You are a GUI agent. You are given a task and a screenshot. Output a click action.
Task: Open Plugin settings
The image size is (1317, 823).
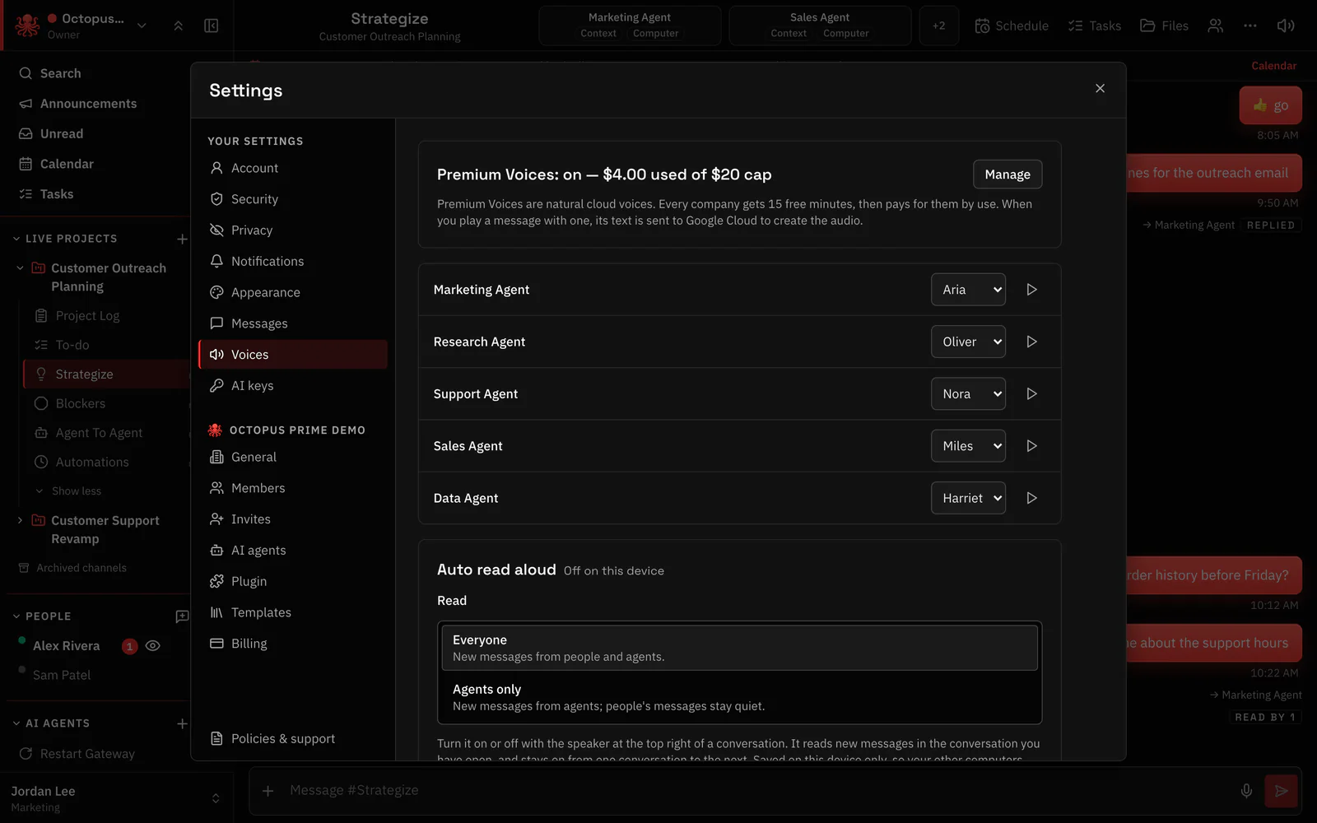point(293,581)
